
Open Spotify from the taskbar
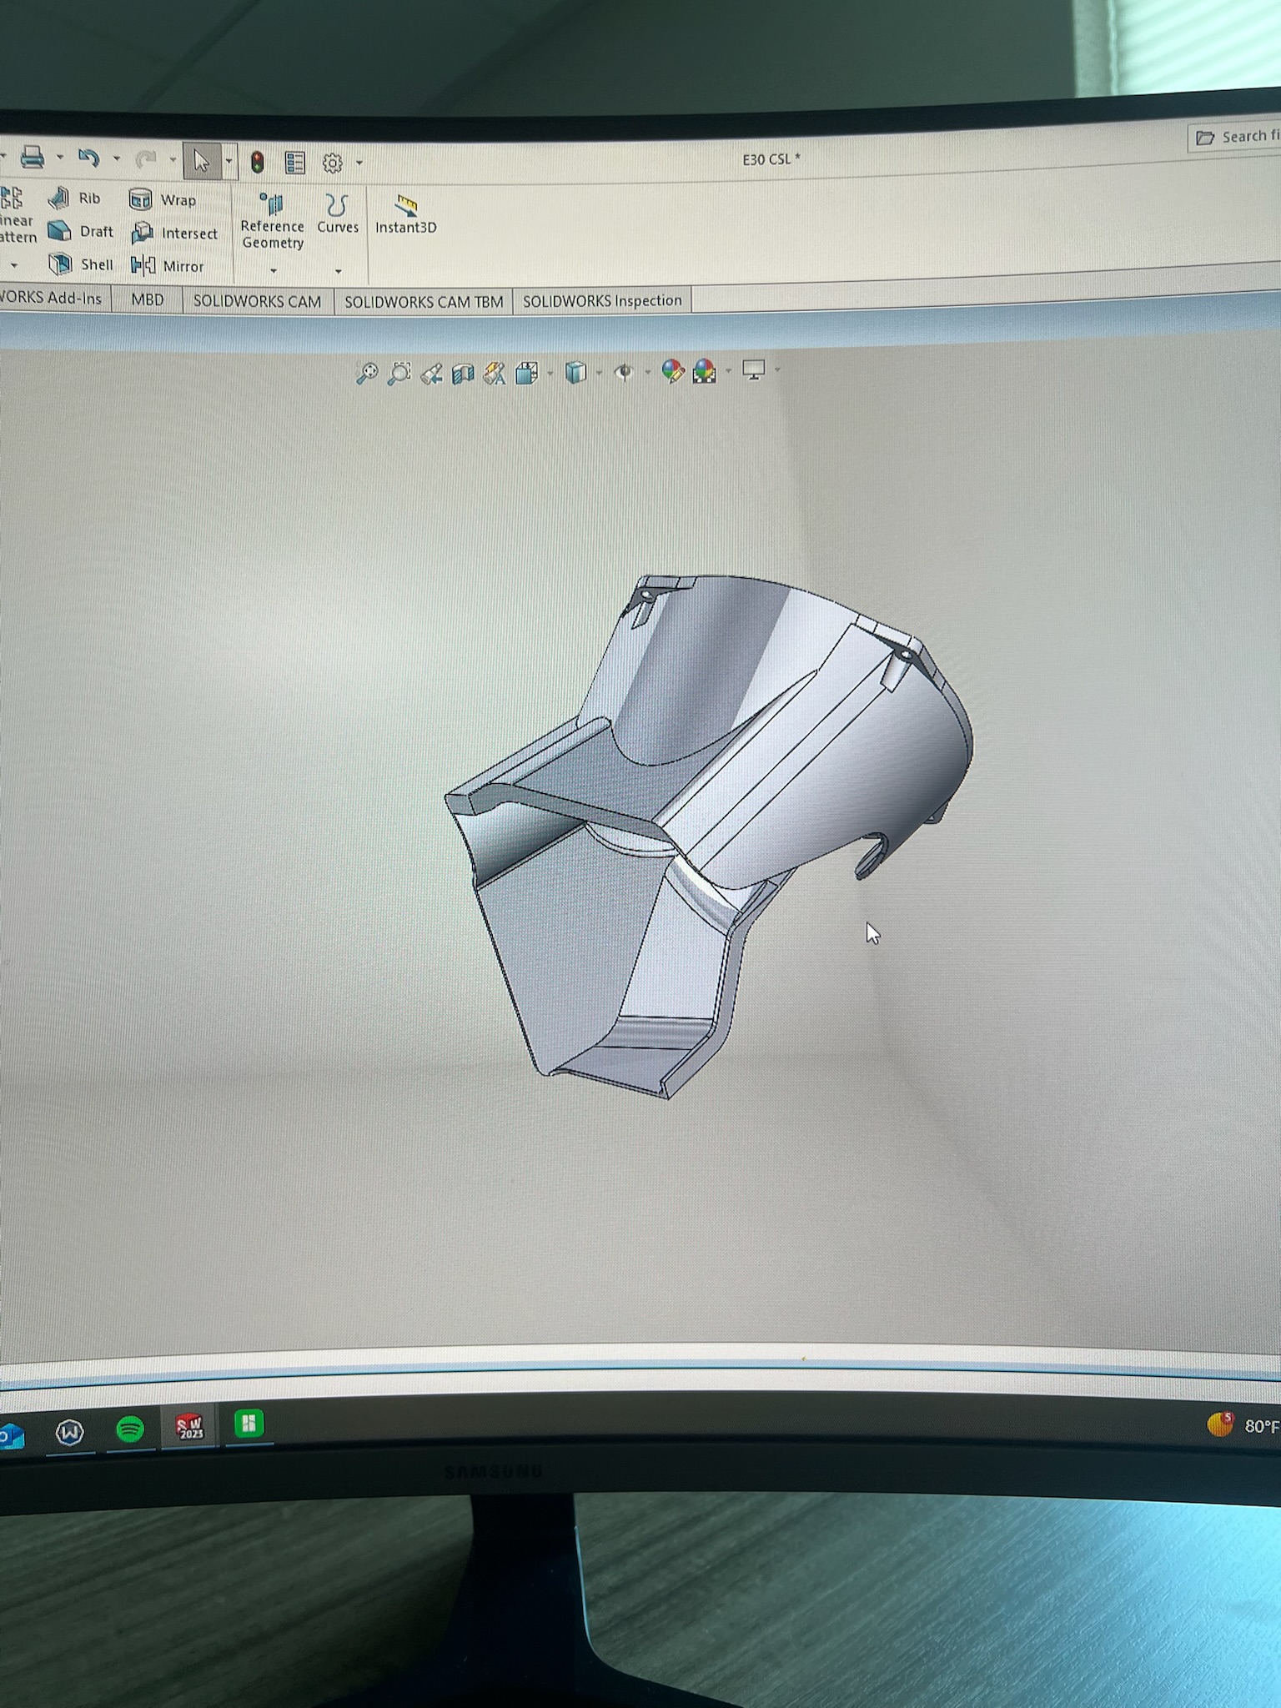click(130, 1429)
